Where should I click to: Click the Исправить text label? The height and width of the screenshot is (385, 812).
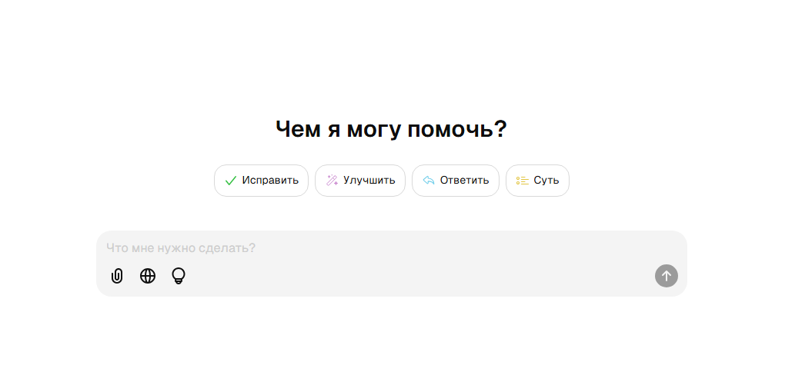(x=270, y=181)
